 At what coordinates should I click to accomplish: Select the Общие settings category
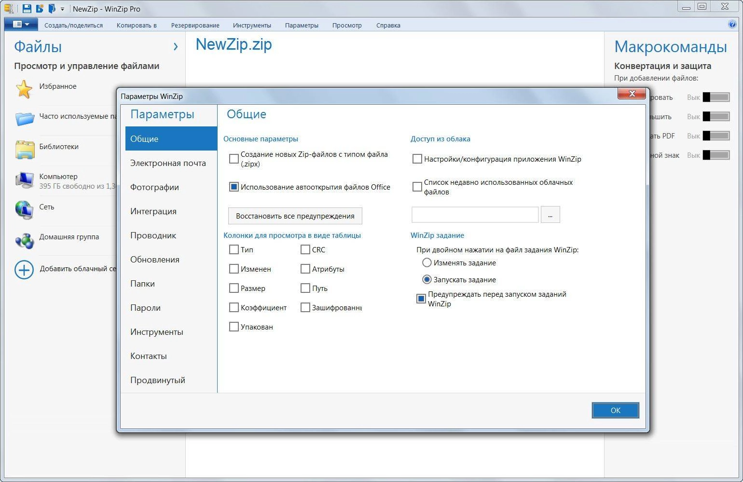(x=171, y=138)
